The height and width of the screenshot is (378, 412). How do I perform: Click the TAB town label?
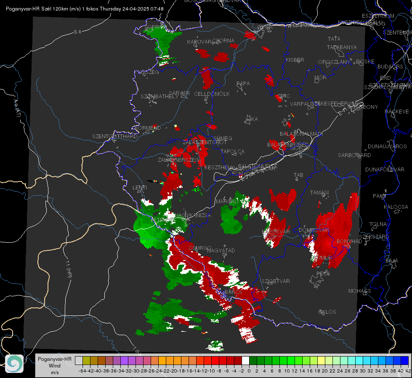click(x=298, y=175)
